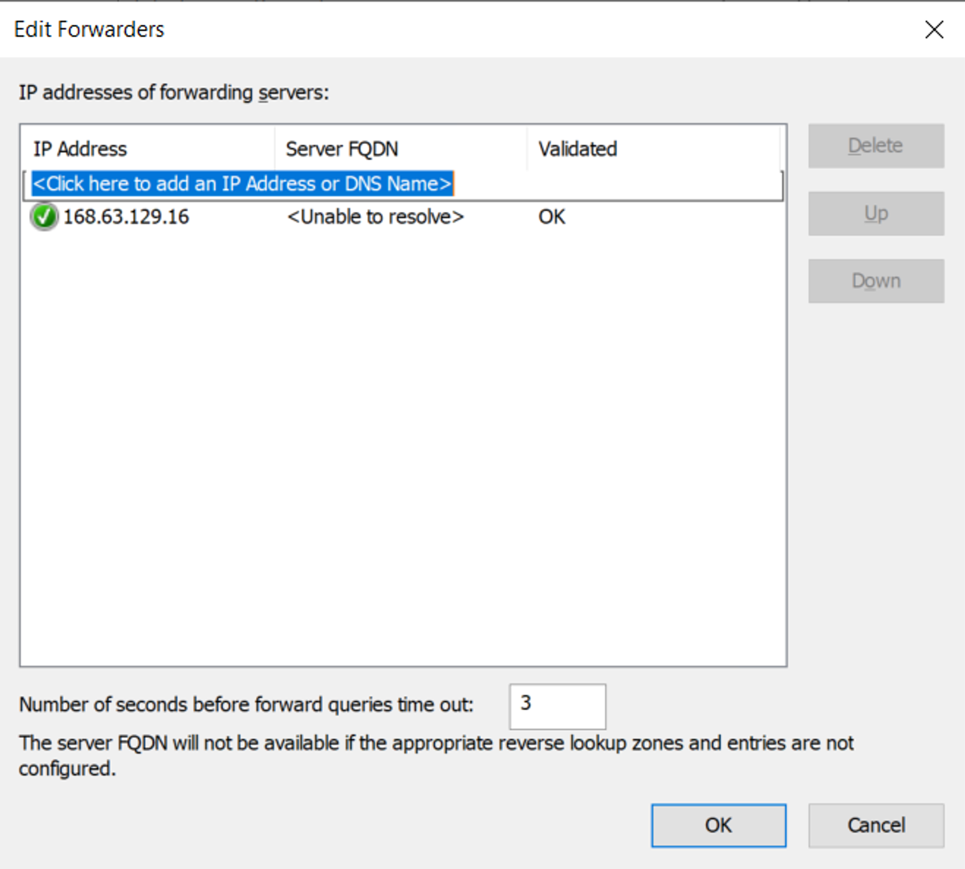The width and height of the screenshot is (965, 869).
Task: Click the Unable to resolve FQDN cell
Action: click(x=375, y=217)
